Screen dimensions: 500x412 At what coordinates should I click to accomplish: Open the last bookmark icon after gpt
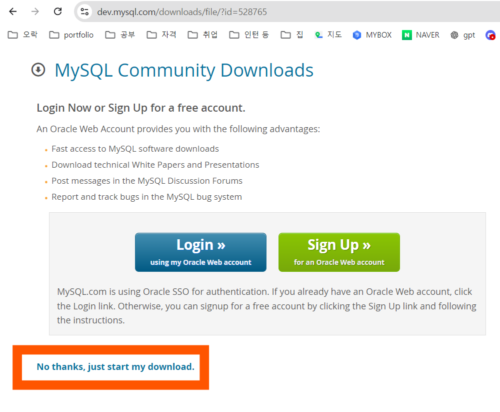tap(490, 35)
